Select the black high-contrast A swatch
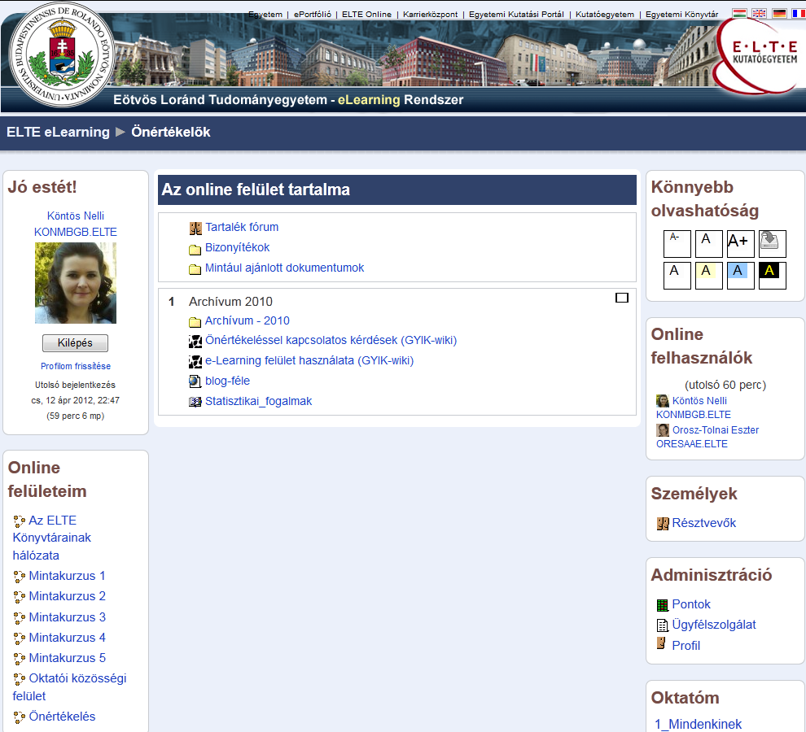Image resolution: width=806 pixels, height=732 pixels. tap(773, 276)
